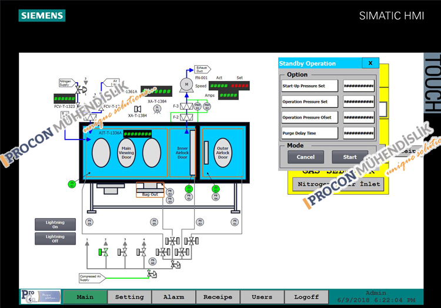The image size is (441, 308).
Task: Turn Lightning On
Action: [55, 225]
